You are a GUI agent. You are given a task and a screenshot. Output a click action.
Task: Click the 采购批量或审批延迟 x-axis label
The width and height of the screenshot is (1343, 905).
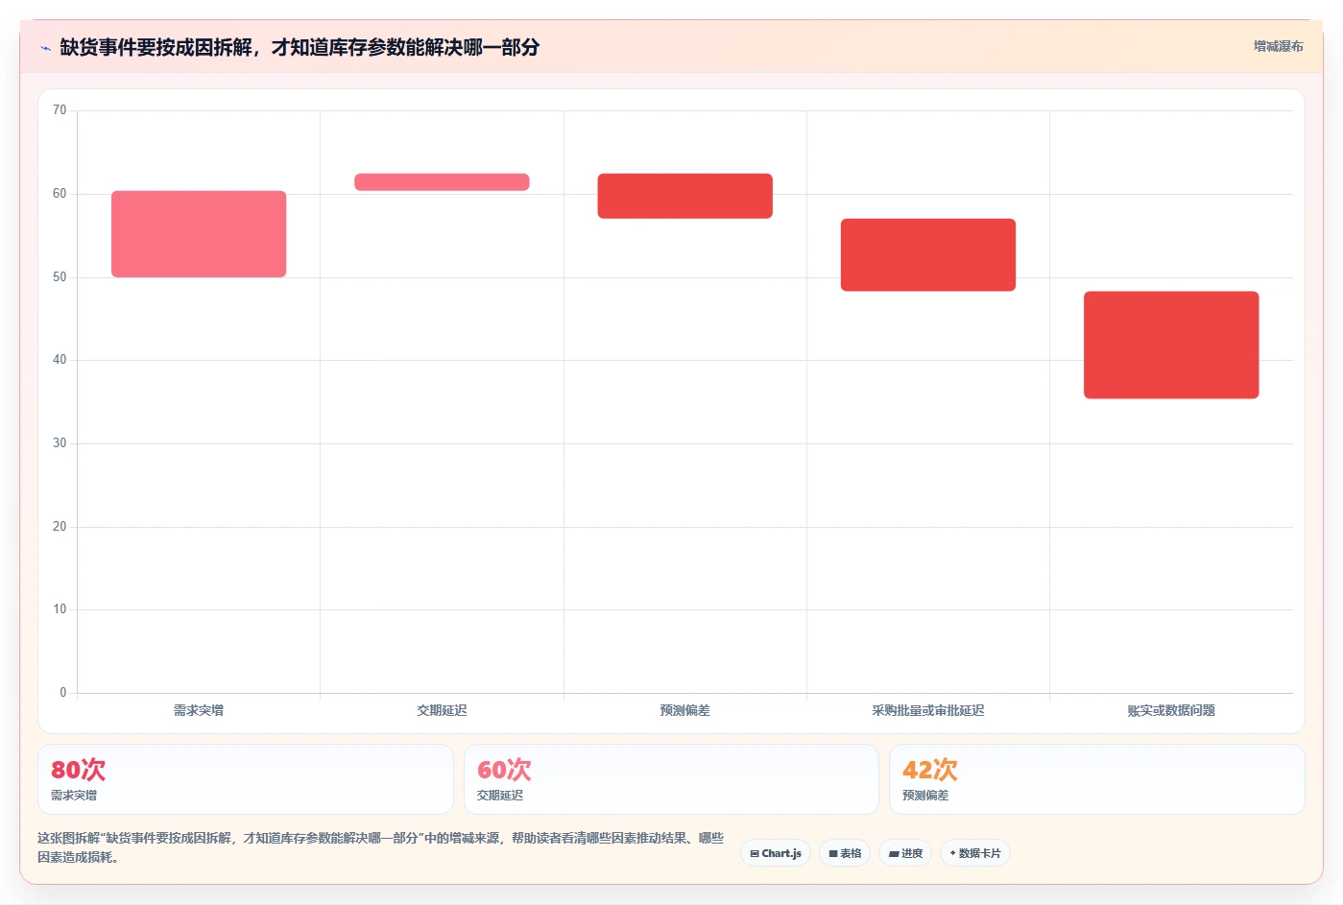pyautogui.click(x=928, y=710)
